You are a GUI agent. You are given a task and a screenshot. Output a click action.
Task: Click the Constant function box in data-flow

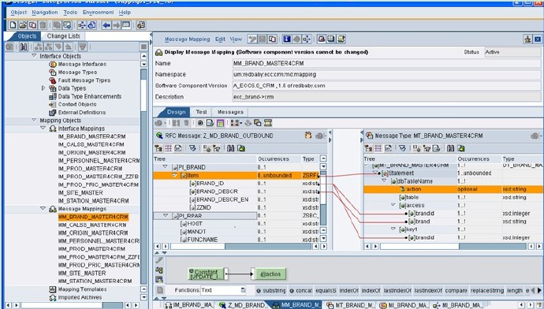pyautogui.click(x=207, y=274)
